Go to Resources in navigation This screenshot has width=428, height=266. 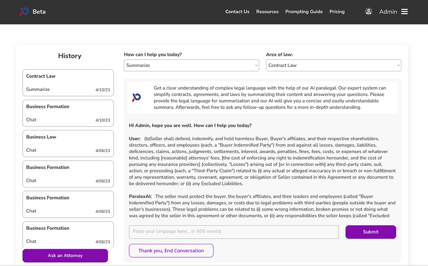pos(267,12)
